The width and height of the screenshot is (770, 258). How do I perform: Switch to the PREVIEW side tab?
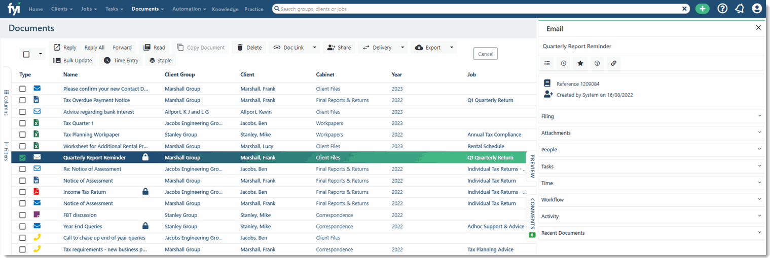coord(532,165)
